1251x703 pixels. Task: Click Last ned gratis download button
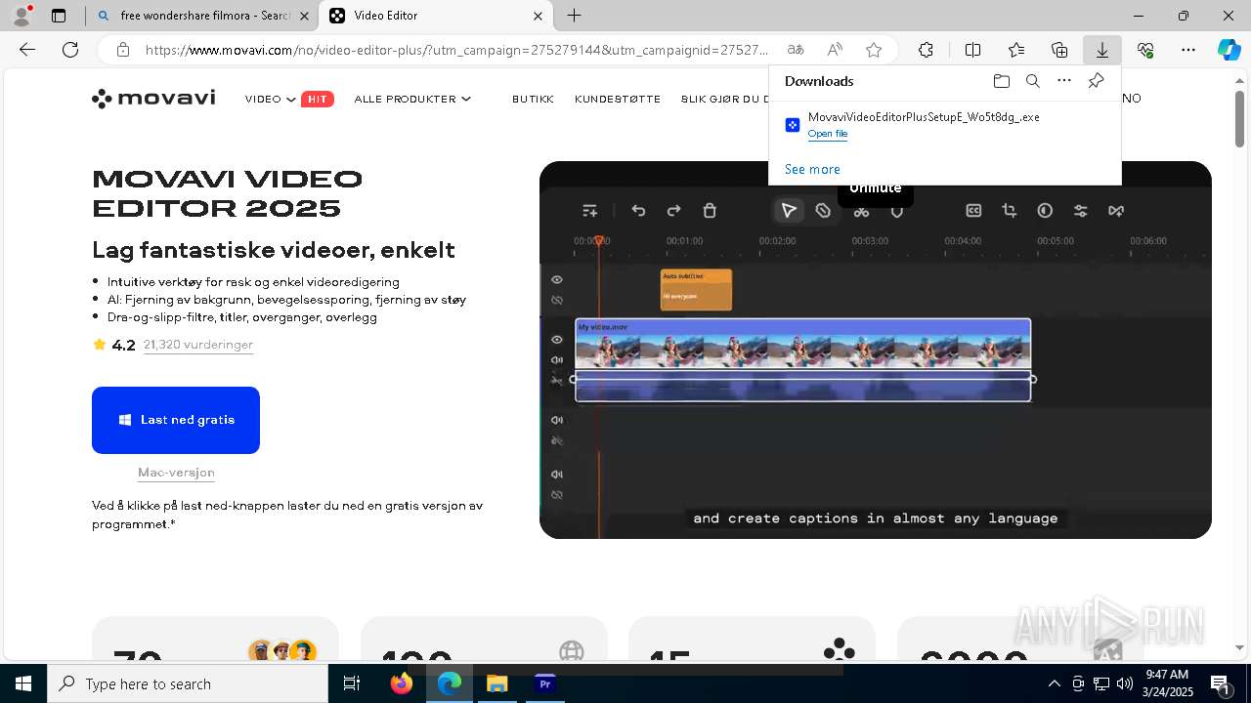click(x=176, y=420)
